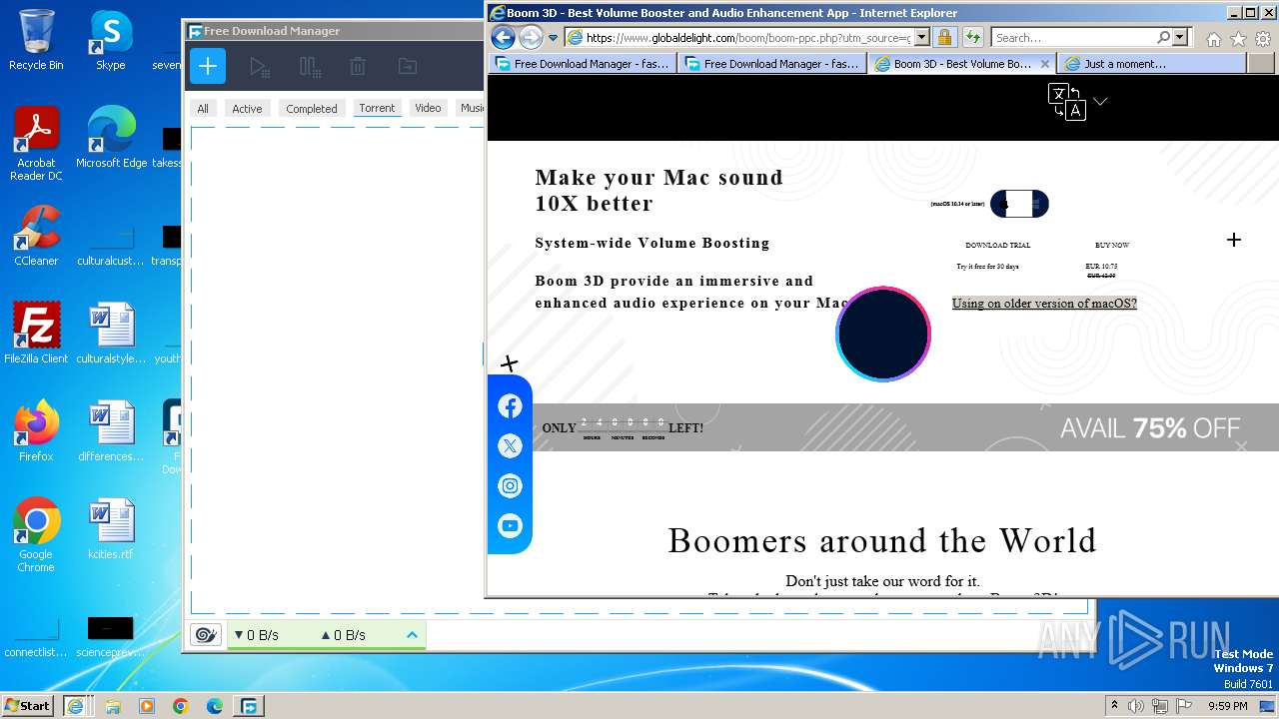The image size is (1279, 719).
Task: Open the Skype desktop shortcut
Action: [110, 40]
